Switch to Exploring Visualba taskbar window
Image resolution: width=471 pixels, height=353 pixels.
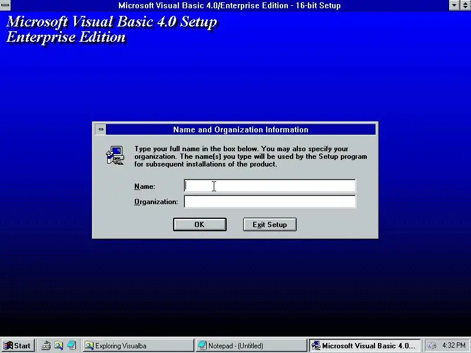pos(138,345)
